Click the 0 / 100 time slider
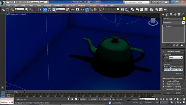 pos(16,92)
